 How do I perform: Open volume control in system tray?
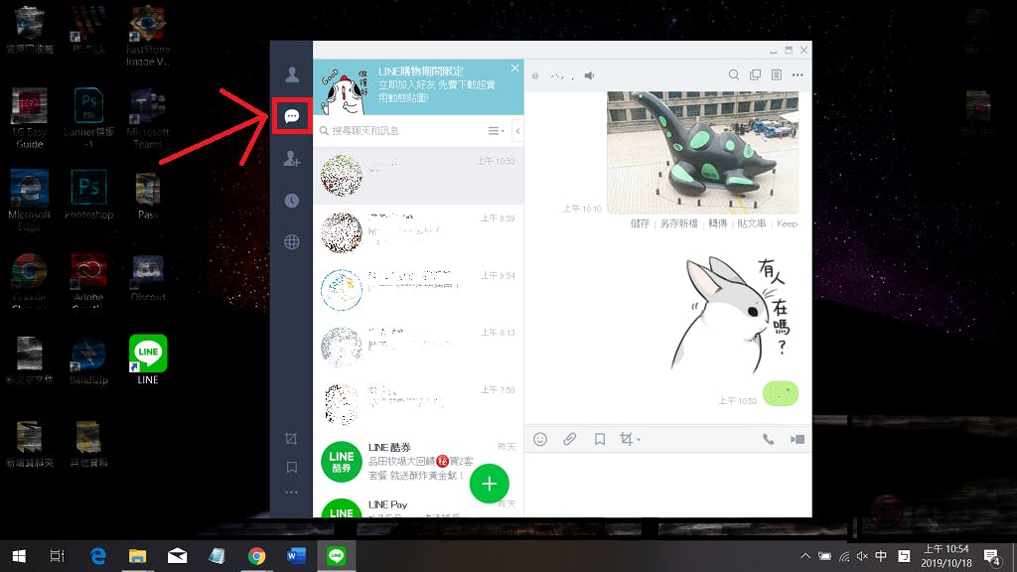[862, 556]
